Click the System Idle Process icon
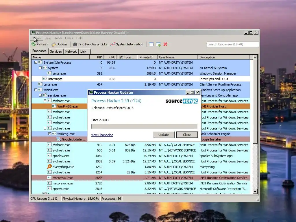Screen dimensions: 296x222 tap(40, 62)
